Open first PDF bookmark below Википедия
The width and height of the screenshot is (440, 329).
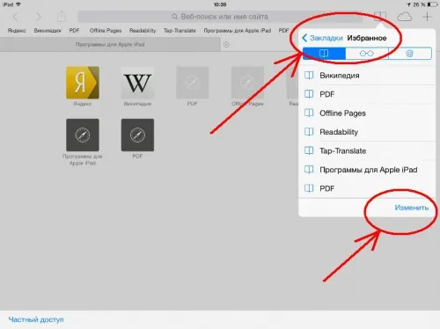click(367, 94)
